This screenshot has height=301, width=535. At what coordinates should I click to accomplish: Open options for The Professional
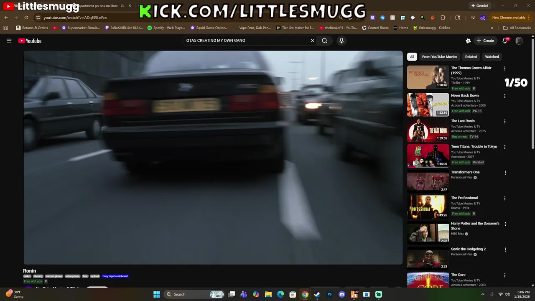(504, 199)
